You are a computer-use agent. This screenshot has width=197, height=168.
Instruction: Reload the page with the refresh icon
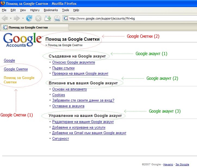[x=29, y=18]
